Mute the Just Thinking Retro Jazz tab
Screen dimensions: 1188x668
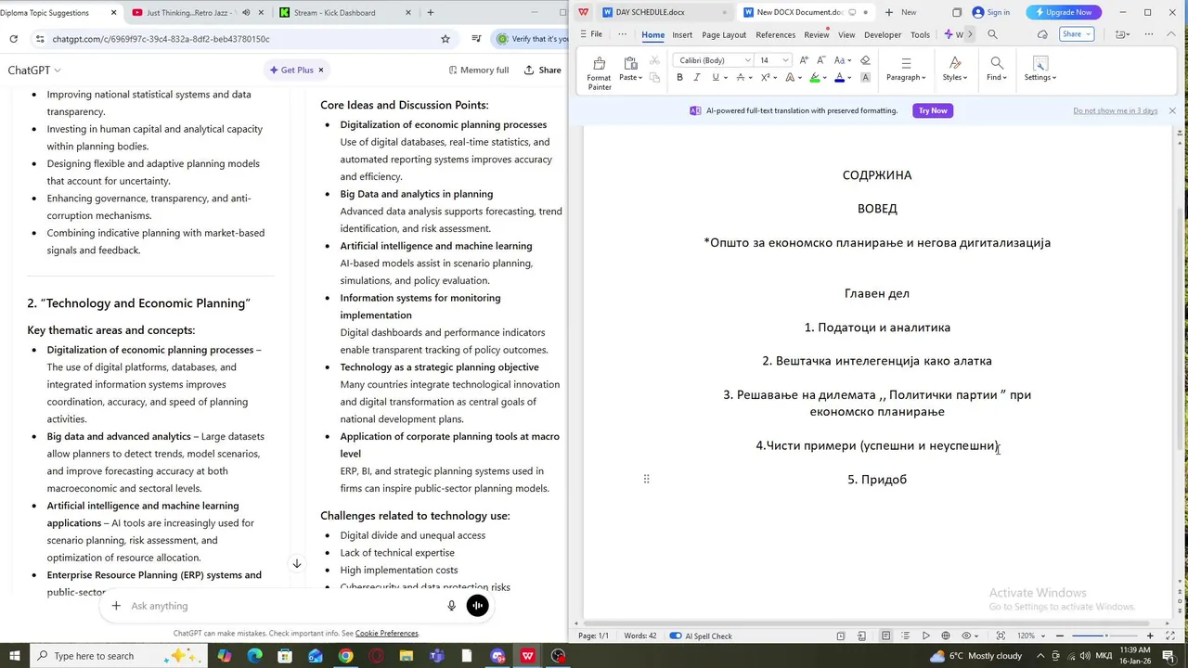pos(246,13)
